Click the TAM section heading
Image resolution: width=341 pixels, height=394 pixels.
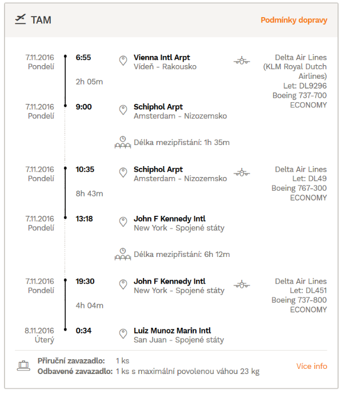pyautogui.click(x=41, y=20)
